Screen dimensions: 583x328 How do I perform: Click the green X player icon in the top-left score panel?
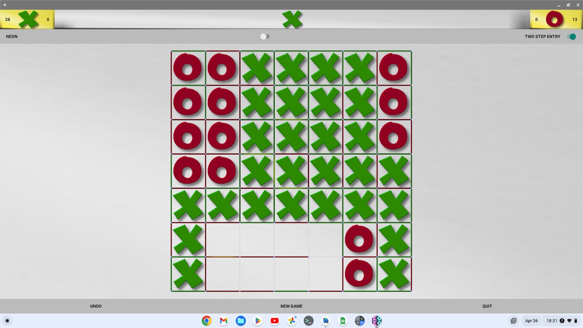click(28, 19)
